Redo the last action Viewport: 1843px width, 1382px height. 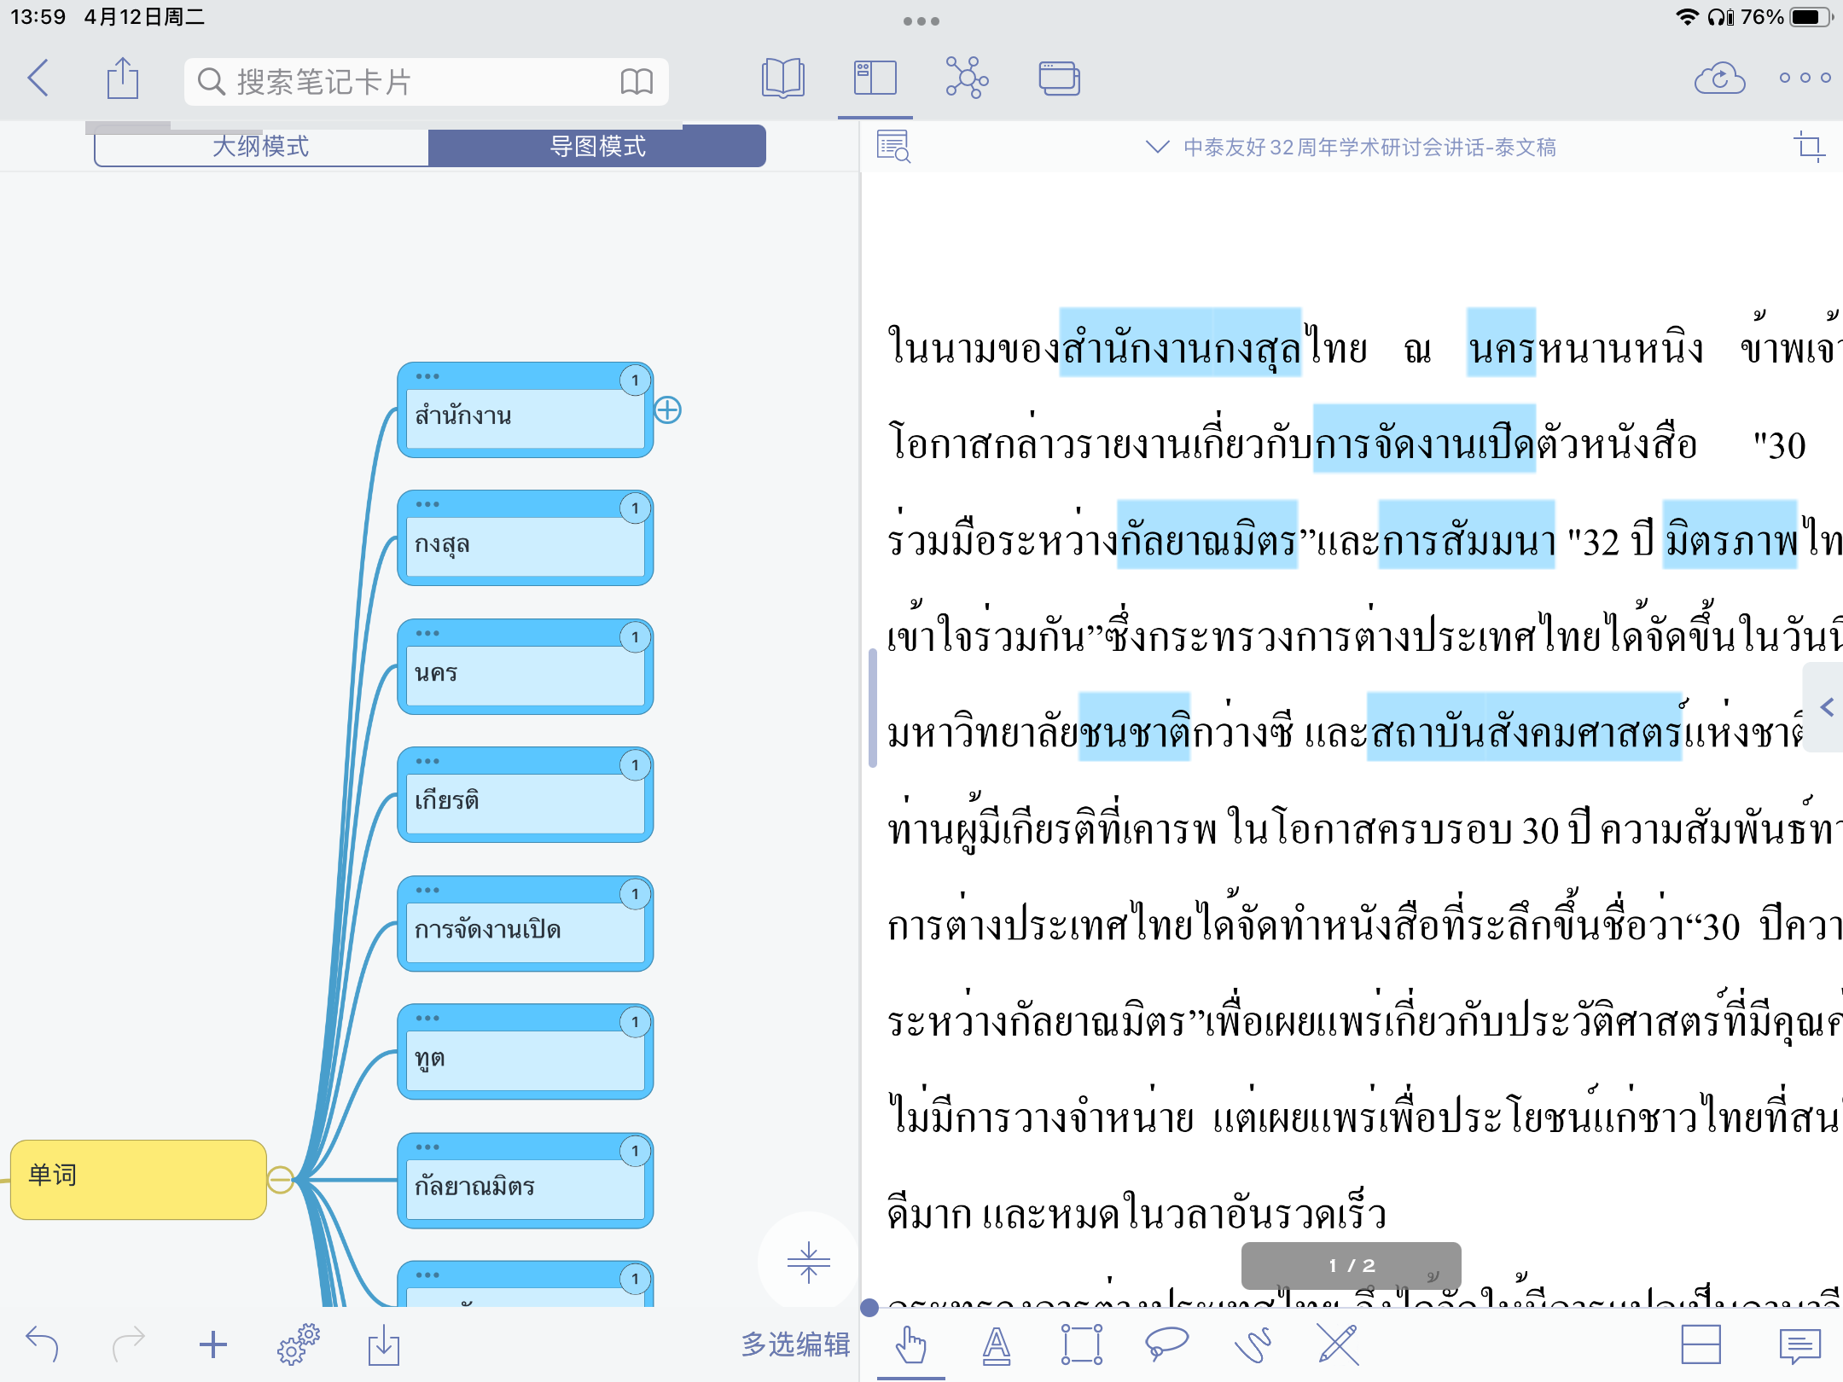point(129,1344)
